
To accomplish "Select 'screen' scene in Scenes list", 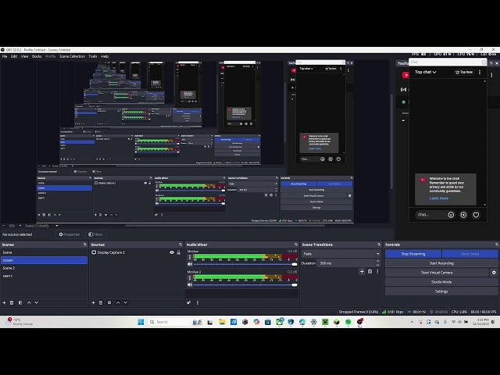I will tap(44, 260).
